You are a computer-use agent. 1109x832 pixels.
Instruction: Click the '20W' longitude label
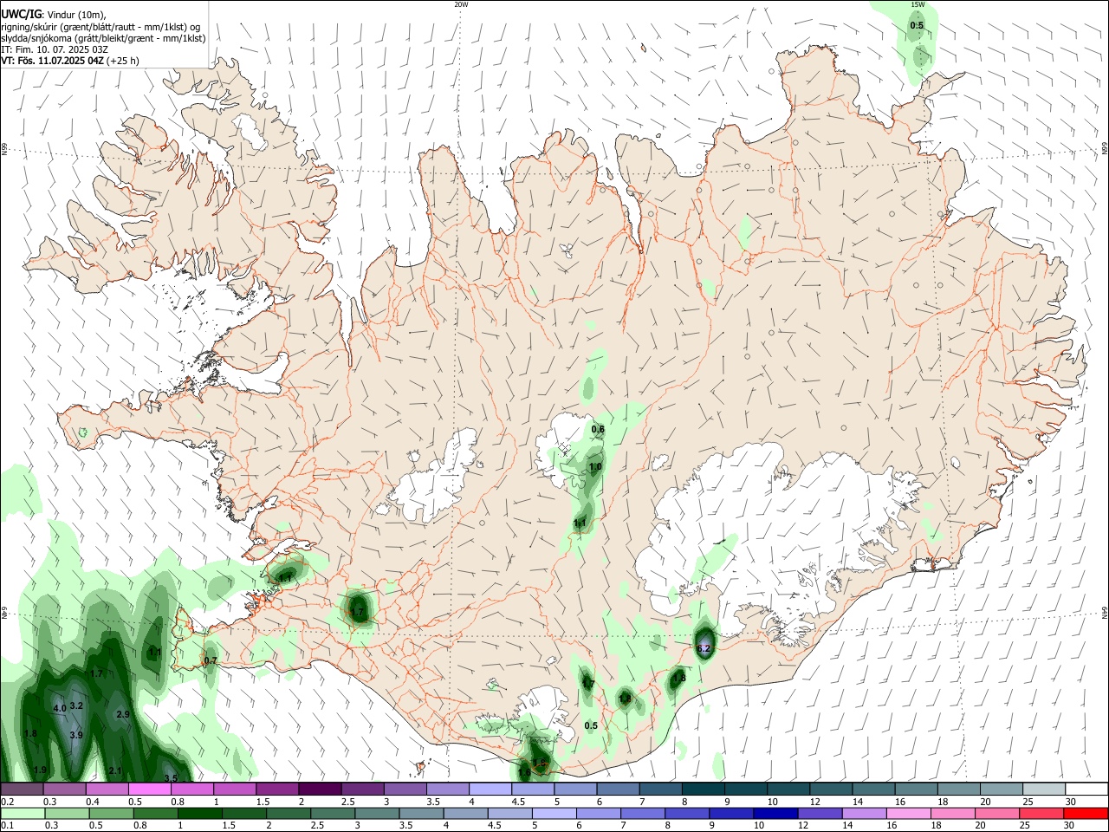point(461,4)
